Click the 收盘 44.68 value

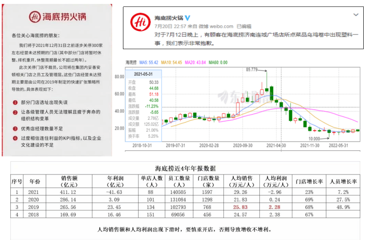pos(154,88)
